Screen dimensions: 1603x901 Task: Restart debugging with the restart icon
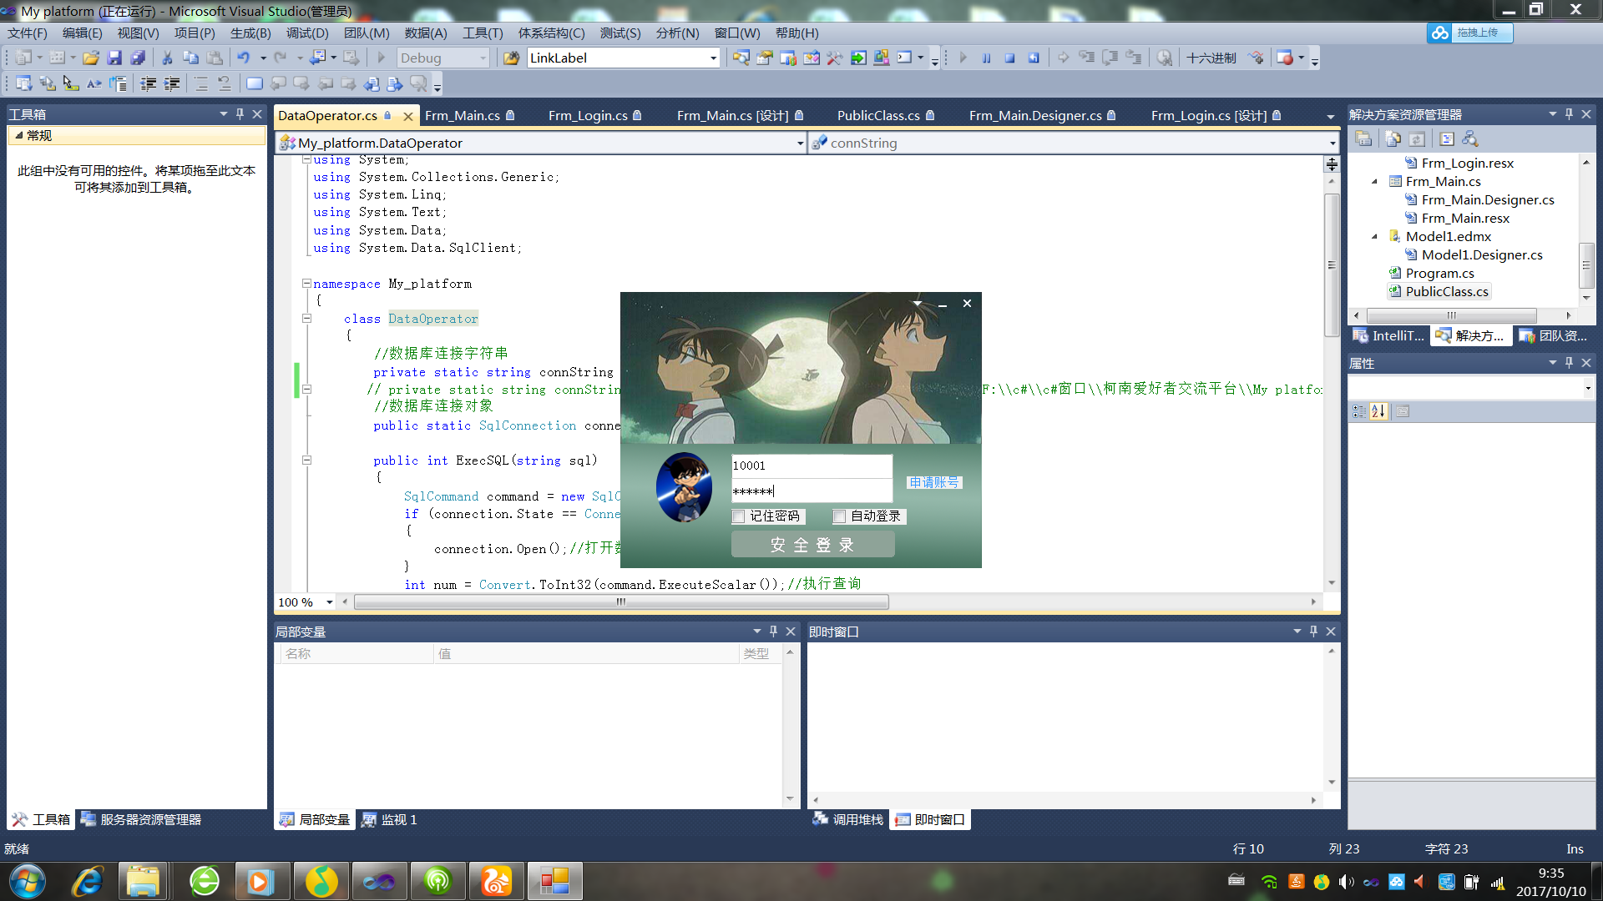1034,58
